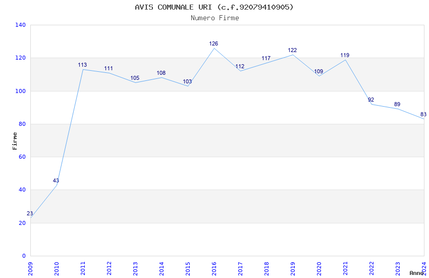Select data label 43 for 2010
This screenshot has height=278, width=429.
click(56, 180)
